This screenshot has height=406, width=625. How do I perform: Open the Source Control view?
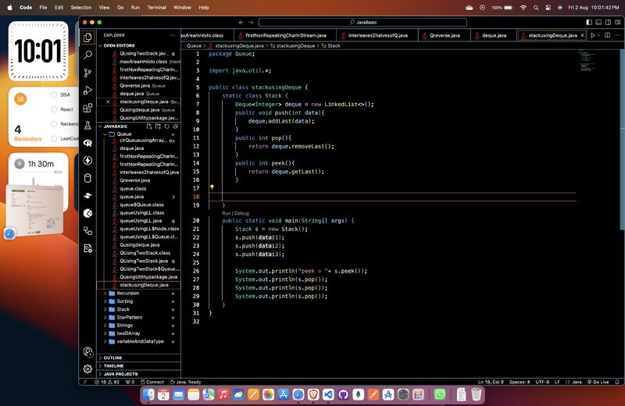coord(87,73)
